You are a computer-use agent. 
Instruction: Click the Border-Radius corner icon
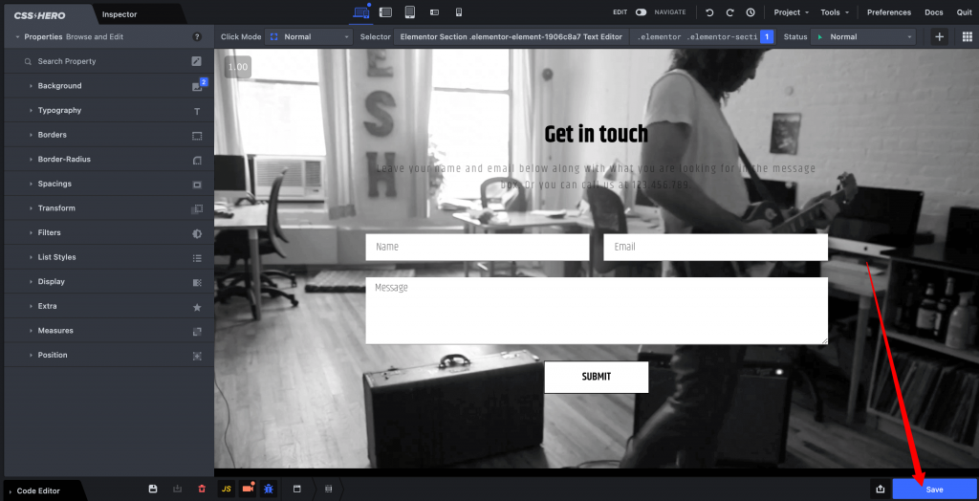197,160
